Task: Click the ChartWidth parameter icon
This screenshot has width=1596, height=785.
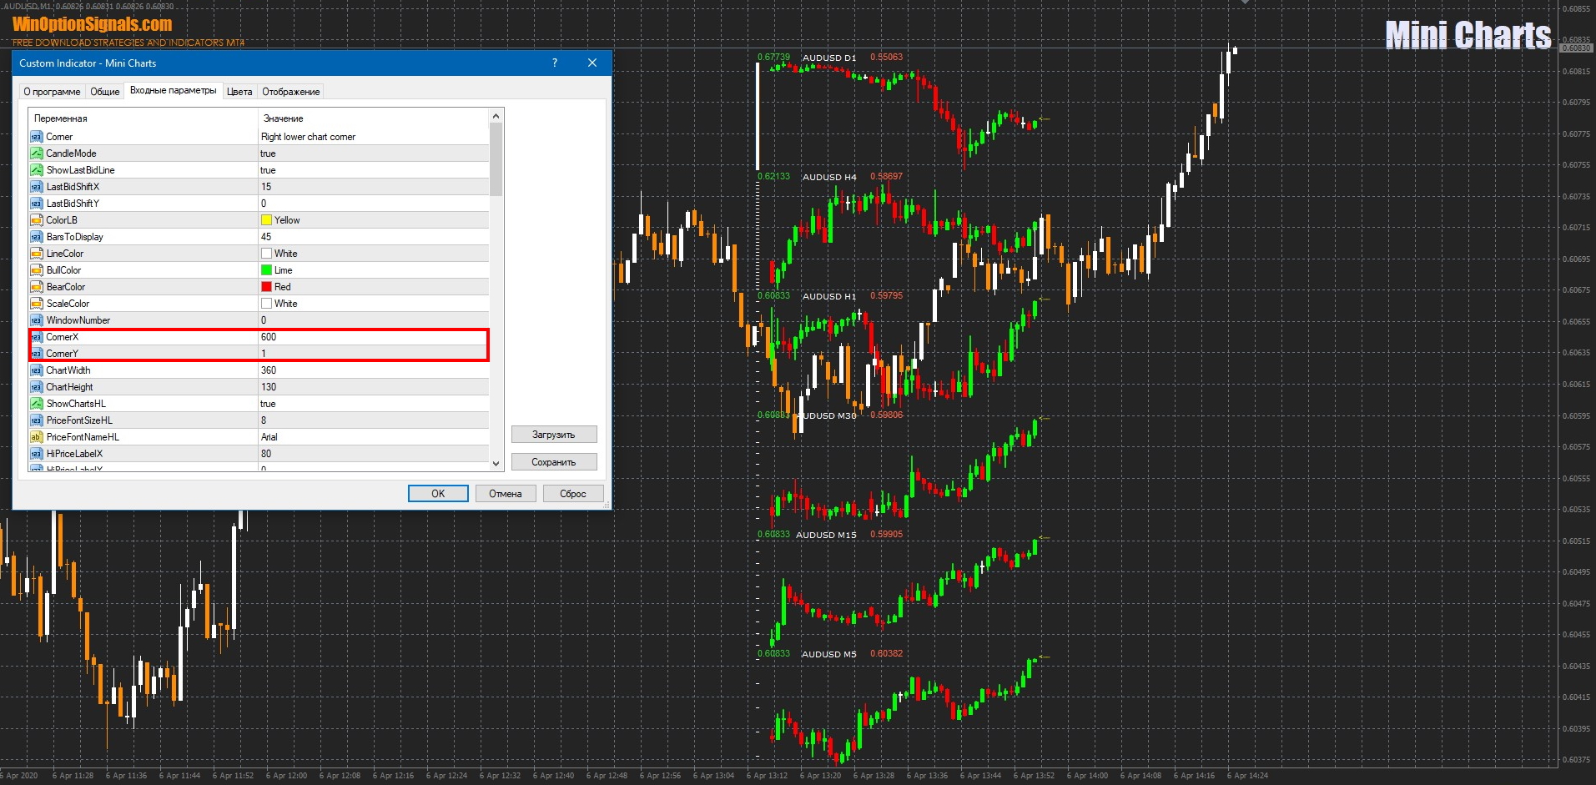Action: [37, 370]
